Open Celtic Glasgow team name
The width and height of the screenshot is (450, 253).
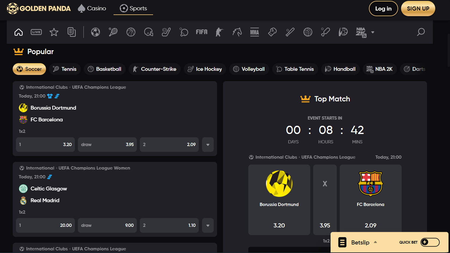[x=49, y=189]
